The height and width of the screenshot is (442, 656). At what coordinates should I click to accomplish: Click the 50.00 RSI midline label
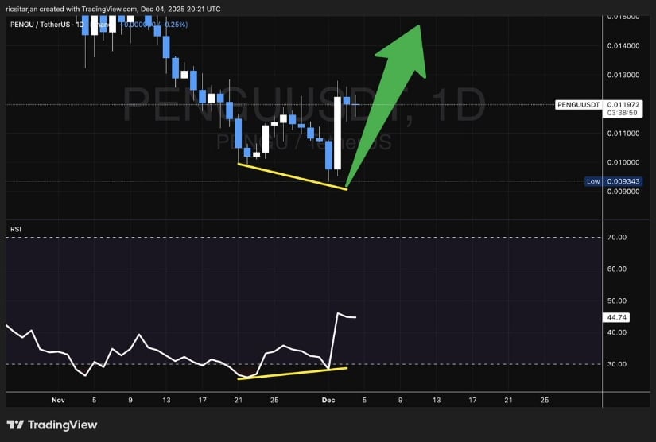click(617, 300)
